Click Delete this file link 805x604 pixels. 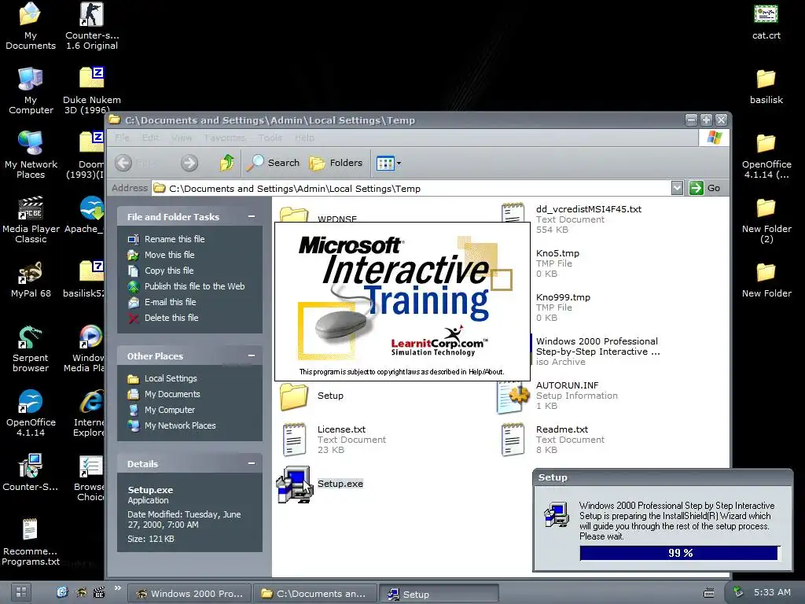tap(171, 318)
